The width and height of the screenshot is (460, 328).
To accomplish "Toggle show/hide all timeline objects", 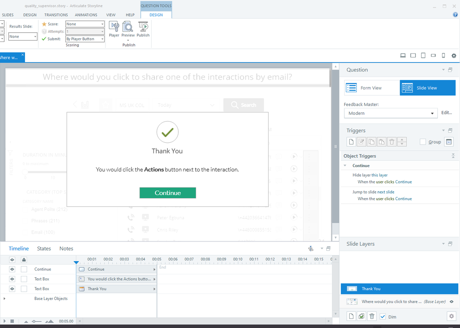I will click(x=12, y=260).
